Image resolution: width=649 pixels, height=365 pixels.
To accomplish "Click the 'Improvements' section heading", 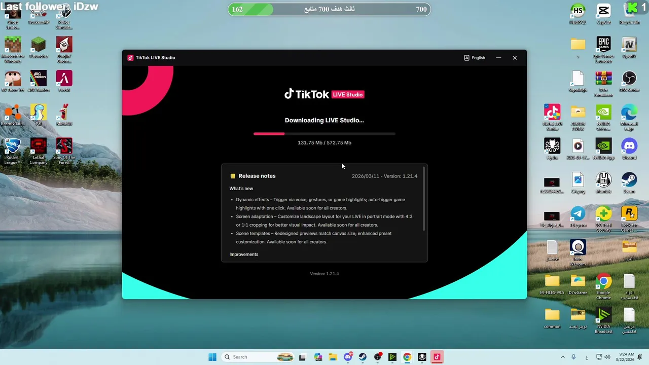I will click(244, 254).
